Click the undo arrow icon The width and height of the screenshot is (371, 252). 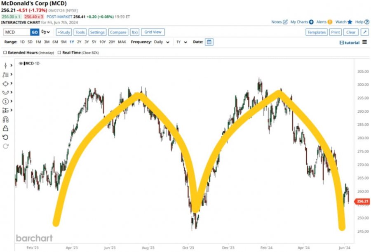[x=6, y=137]
